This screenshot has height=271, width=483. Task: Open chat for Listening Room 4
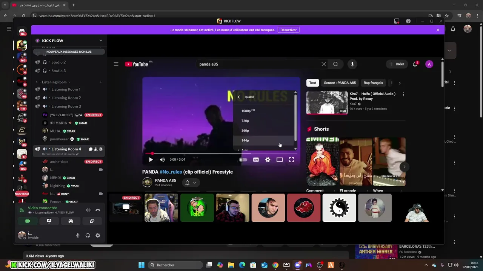(x=91, y=149)
